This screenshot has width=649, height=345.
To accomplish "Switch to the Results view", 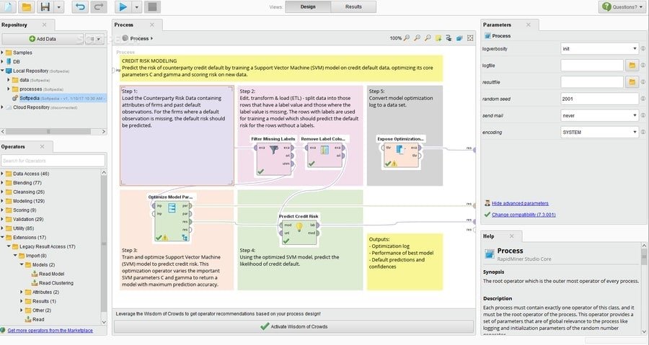I will (353, 6).
